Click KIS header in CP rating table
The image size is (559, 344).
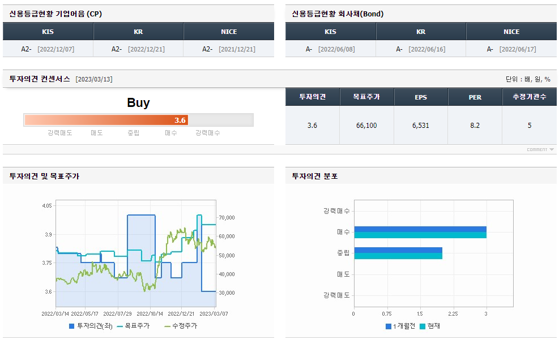48,32
